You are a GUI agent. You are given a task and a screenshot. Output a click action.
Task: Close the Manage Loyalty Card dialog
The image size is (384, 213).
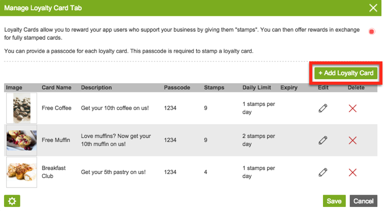click(373, 8)
